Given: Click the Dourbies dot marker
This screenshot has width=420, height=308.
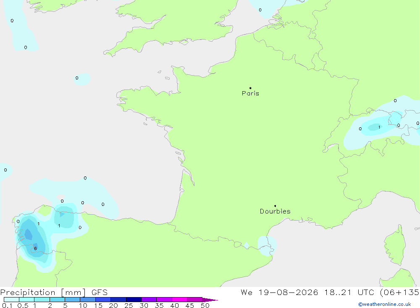Looking at the screenshot, I should (x=275, y=206).
